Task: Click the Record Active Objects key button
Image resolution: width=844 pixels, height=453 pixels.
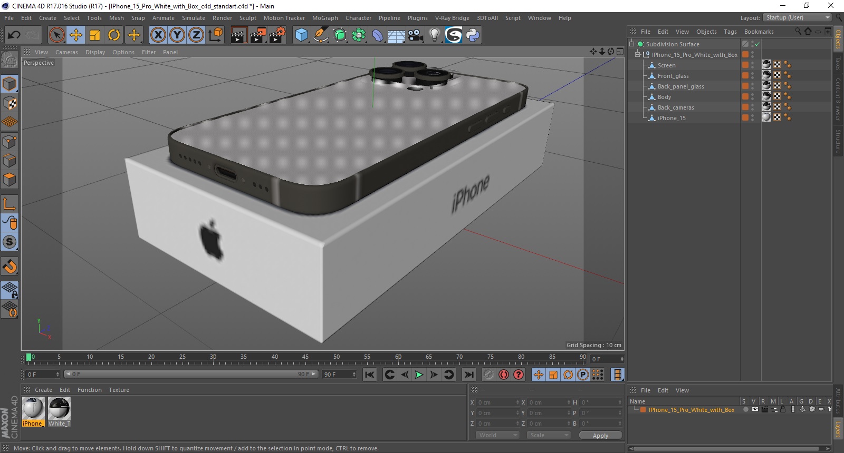Action: [489, 375]
